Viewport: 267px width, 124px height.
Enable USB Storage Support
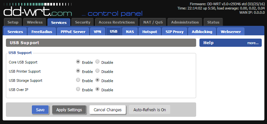[78, 80]
